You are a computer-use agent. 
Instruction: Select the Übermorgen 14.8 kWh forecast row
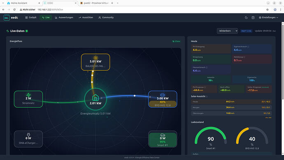[231, 113]
